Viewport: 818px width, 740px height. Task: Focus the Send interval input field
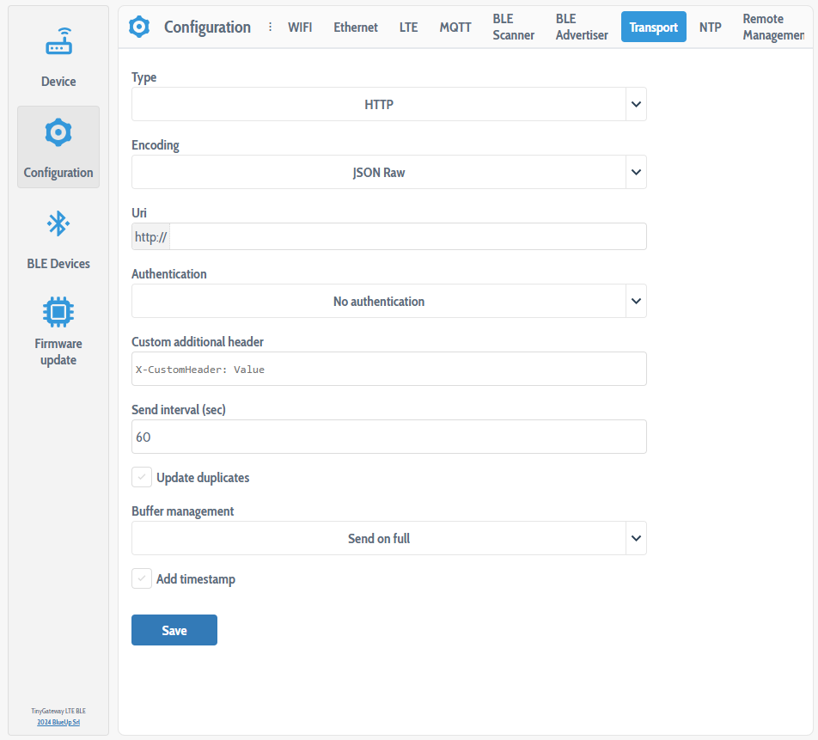click(388, 437)
